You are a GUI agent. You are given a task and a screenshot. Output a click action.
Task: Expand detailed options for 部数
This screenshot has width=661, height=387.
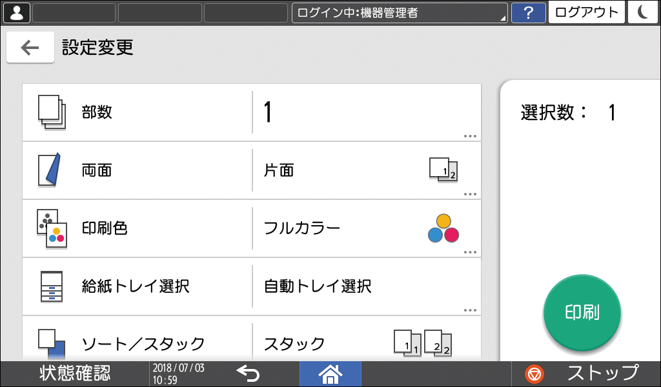pos(469,136)
